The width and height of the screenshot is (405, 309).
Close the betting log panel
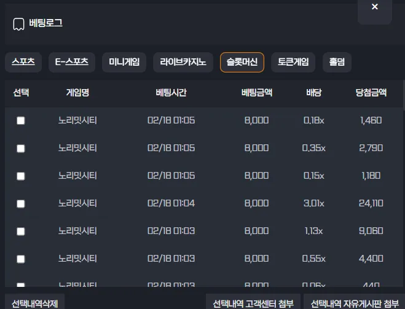click(x=375, y=9)
